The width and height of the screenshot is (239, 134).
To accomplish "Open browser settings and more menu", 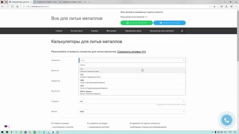I will point(236,7).
